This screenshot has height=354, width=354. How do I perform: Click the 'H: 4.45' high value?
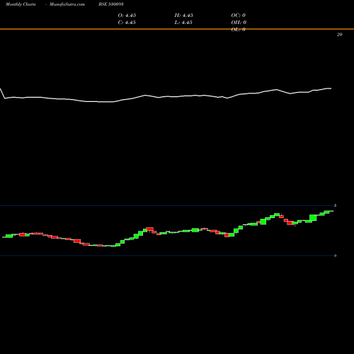[184, 16]
